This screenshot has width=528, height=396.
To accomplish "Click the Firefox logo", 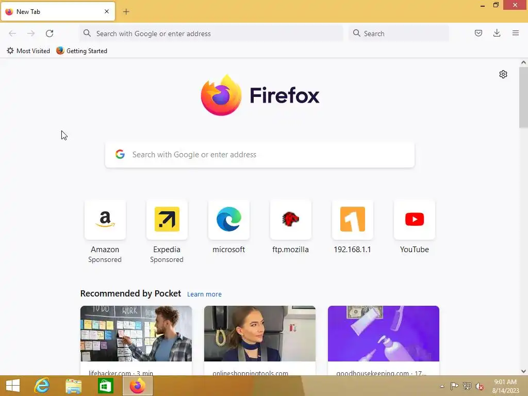I will coord(260,95).
